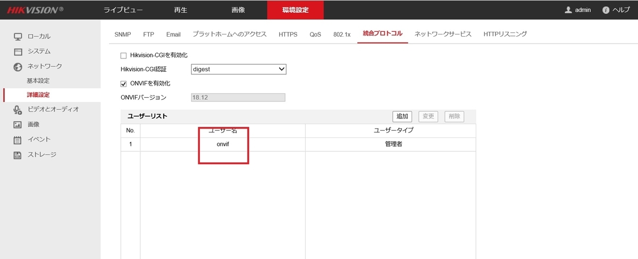Click the monitor icon beside ローカル
The height and width of the screenshot is (259, 638).
[x=18, y=36]
